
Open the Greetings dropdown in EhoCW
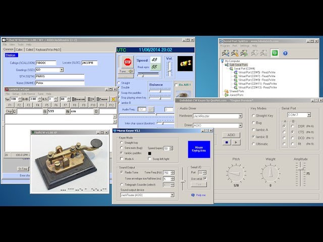(x=62, y=70)
